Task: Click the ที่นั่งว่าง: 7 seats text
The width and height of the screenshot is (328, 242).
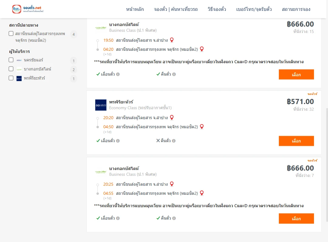Action: (x=305, y=175)
